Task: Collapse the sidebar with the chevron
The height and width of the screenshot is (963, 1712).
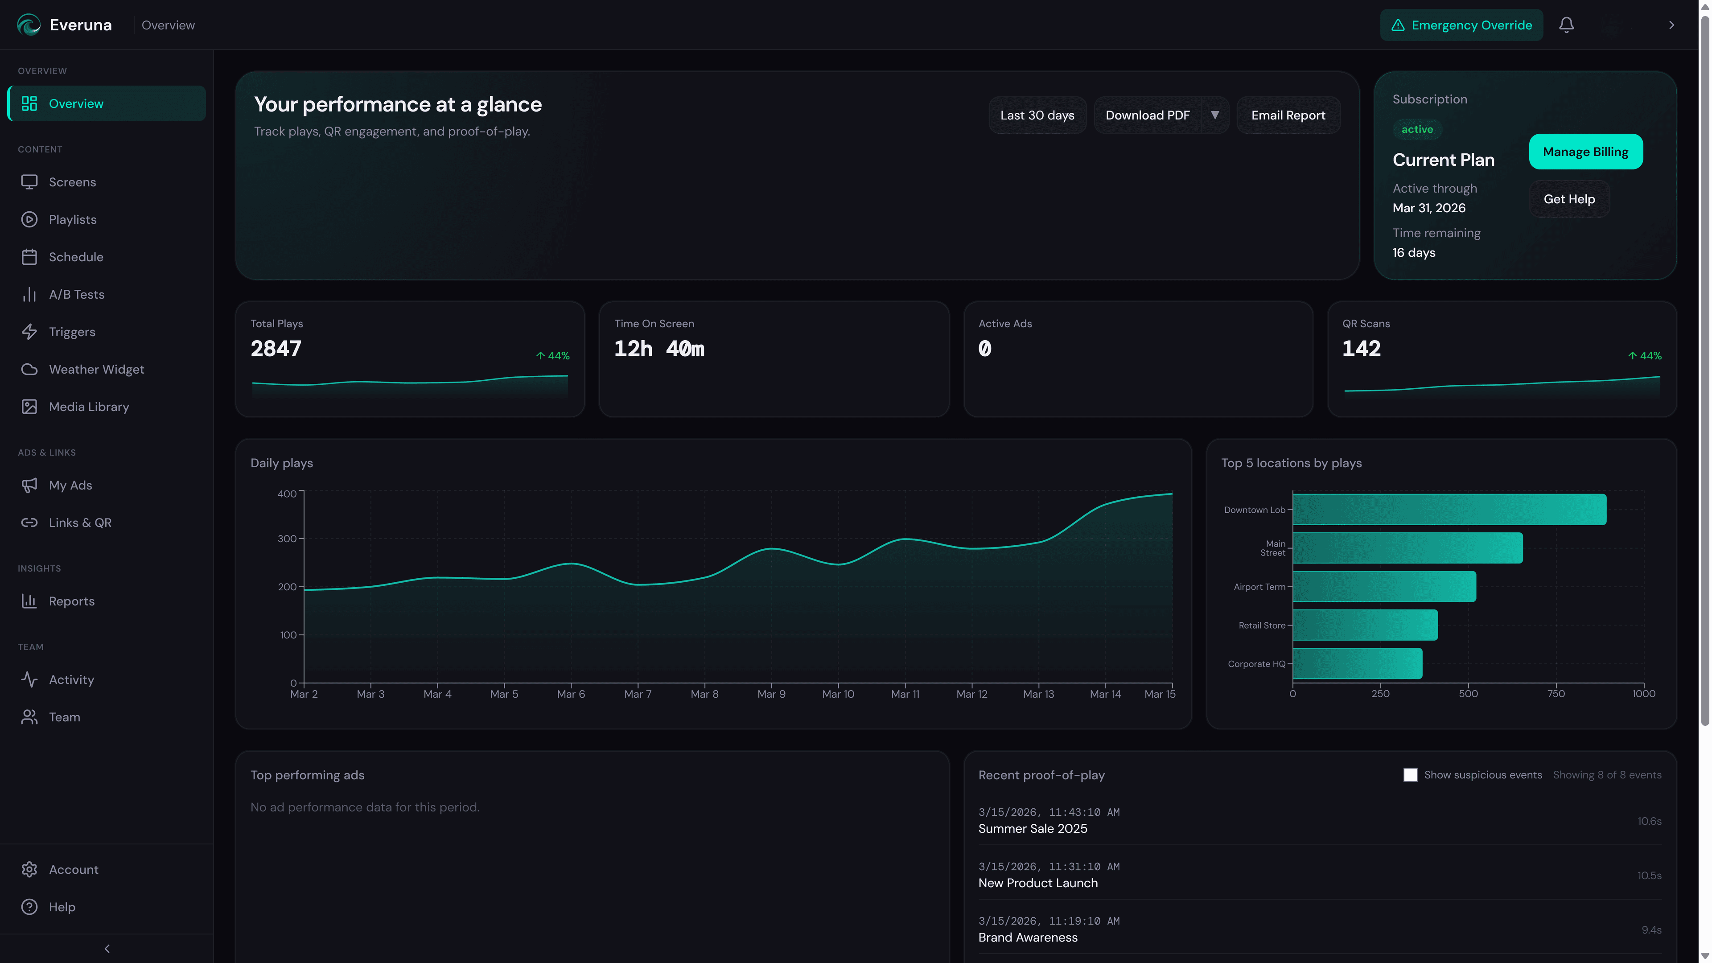Action: tap(107, 948)
